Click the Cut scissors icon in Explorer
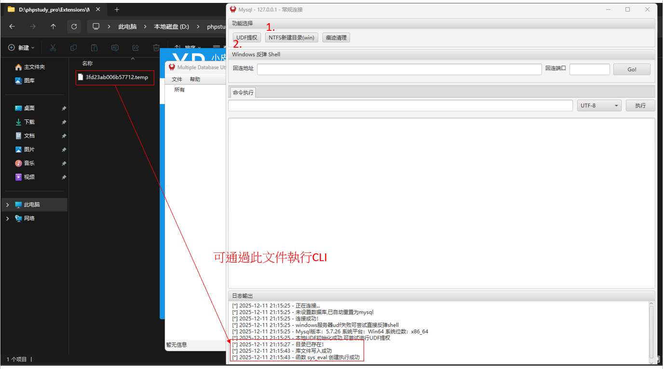This screenshot has height=369, width=663. click(x=53, y=48)
